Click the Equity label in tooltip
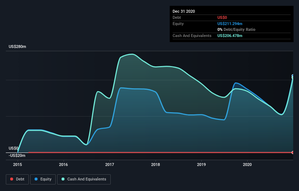This screenshot has width=299, height=191. pos(178,24)
